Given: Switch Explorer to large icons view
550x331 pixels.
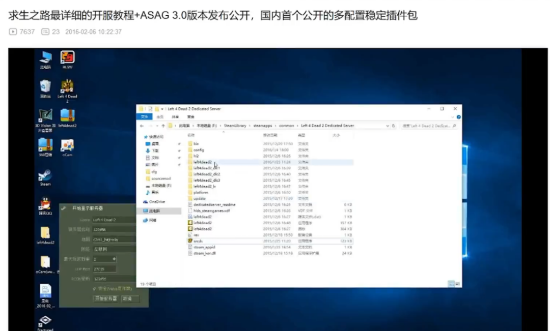Looking at the screenshot, I should 457,284.
